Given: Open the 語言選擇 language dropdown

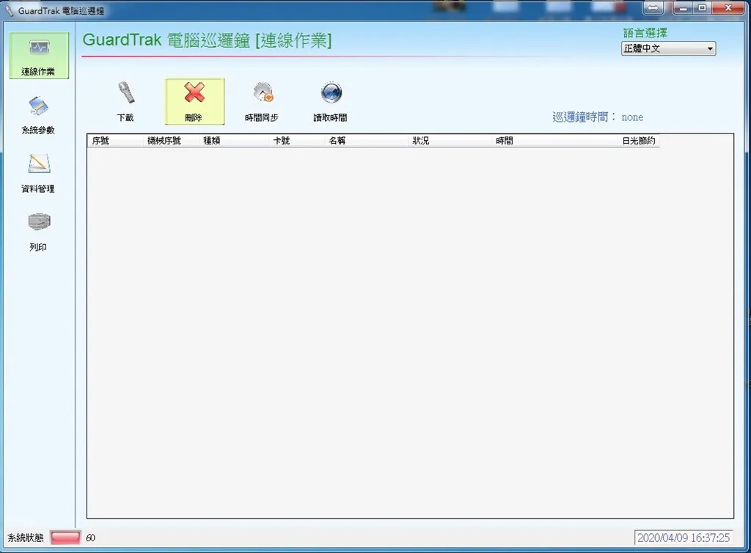Looking at the screenshot, I should [x=668, y=48].
